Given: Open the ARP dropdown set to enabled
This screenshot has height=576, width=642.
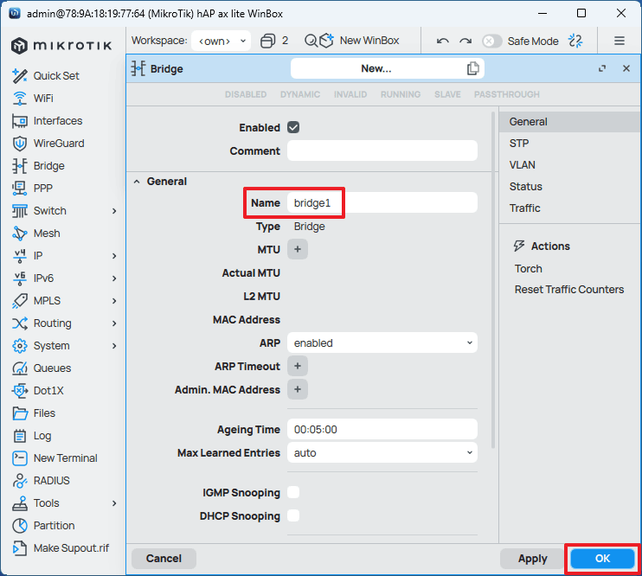Looking at the screenshot, I should point(382,343).
